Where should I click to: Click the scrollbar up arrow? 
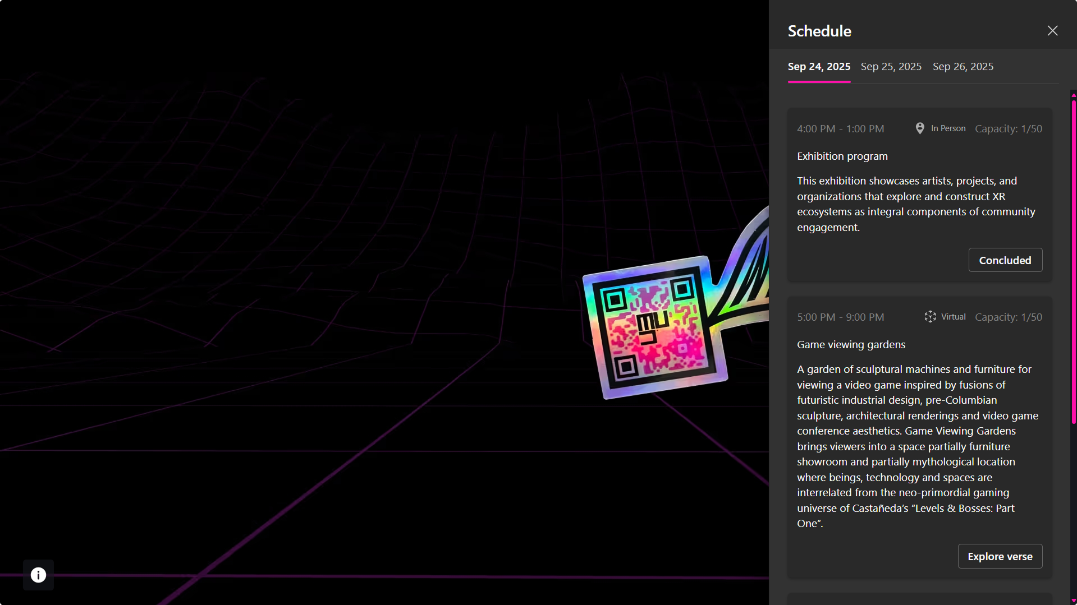1073,94
